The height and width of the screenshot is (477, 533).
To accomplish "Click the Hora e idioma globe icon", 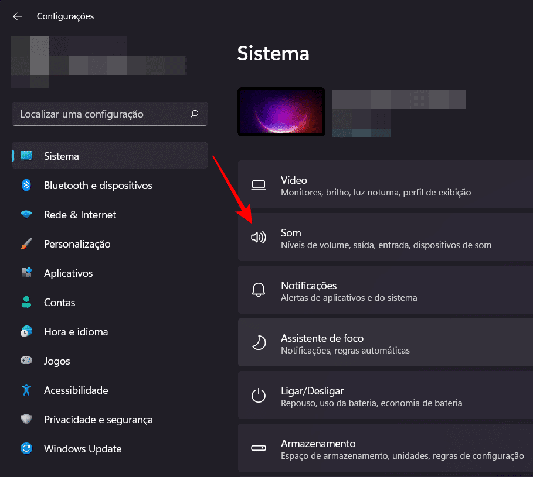I will coord(26,331).
